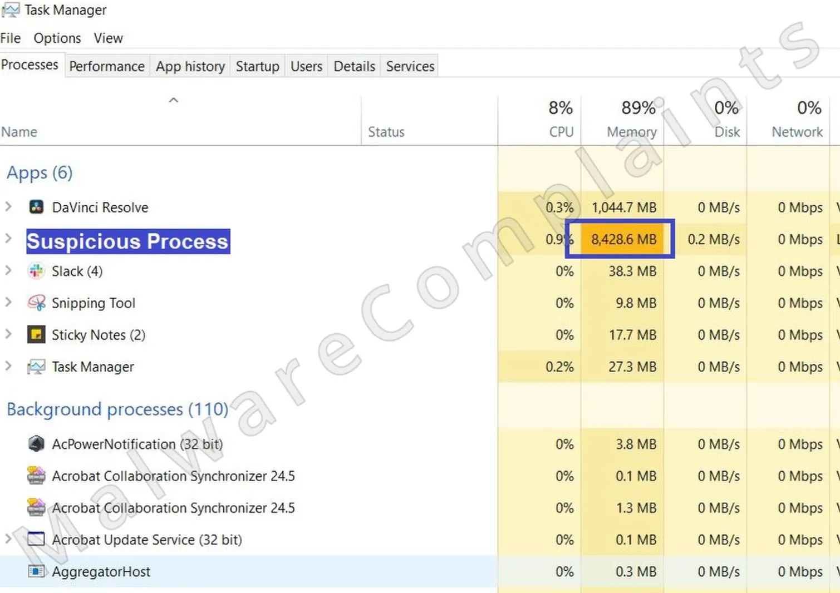Viewport: 840px width, 593px height.
Task: Select the Suspicious Process row name
Action: coord(127,241)
